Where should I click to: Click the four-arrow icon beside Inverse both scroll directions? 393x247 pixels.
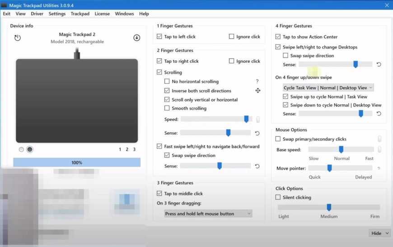click(x=257, y=91)
